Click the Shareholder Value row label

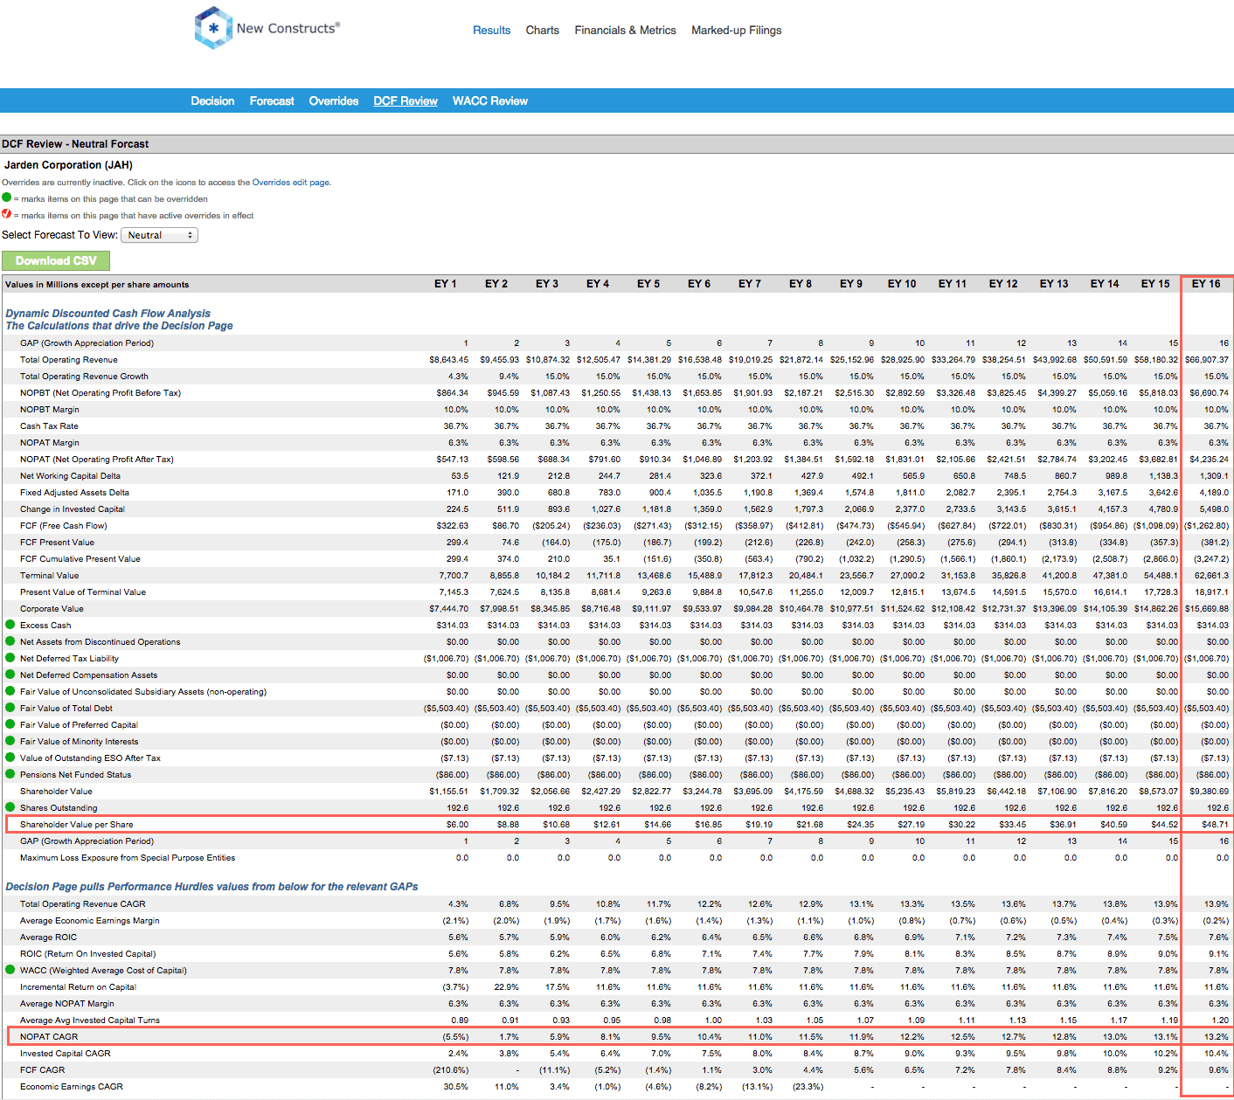pos(56,792)
